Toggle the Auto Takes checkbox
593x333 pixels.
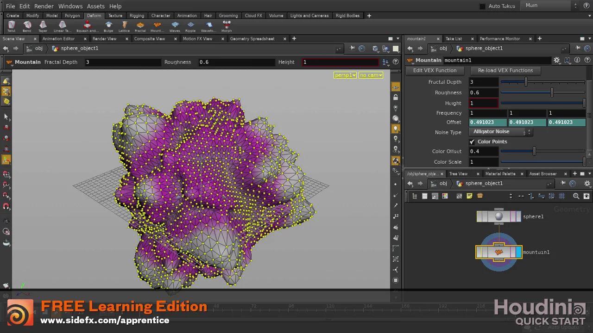coord(482,6)
